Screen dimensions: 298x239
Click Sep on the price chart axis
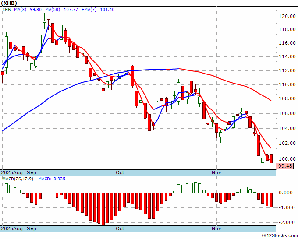coord(32,172)
